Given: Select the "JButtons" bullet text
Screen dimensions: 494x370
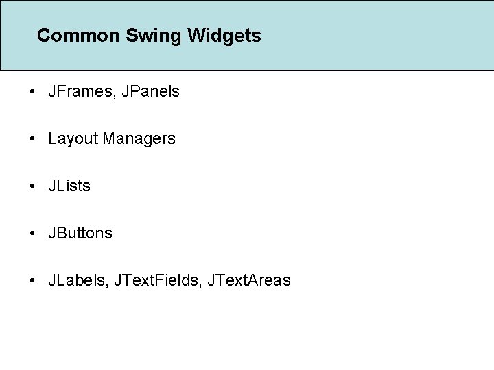Looking at the screenshot, I should point(80,233).
